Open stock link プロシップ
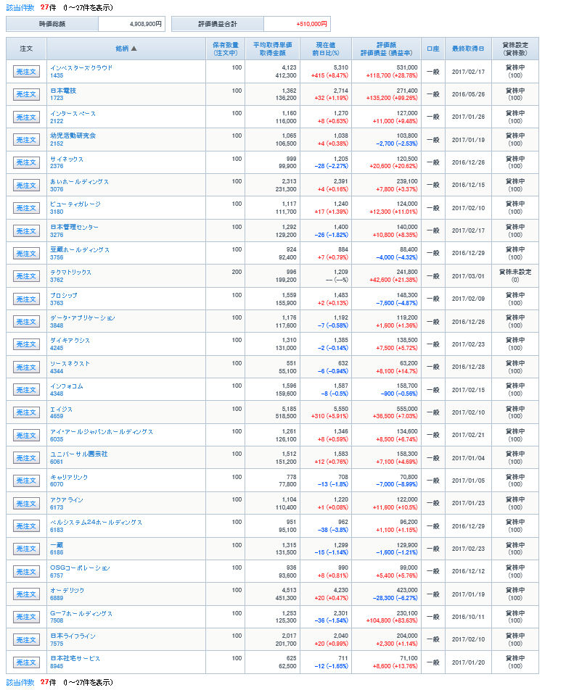The height and width of the screenshot is (690, 574). (63, 295)
